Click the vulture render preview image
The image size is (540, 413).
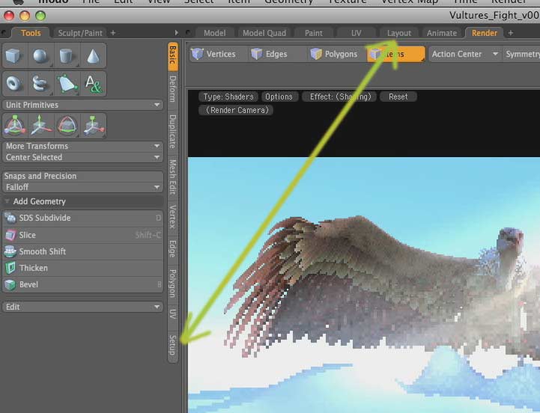[x=364, y=285]
